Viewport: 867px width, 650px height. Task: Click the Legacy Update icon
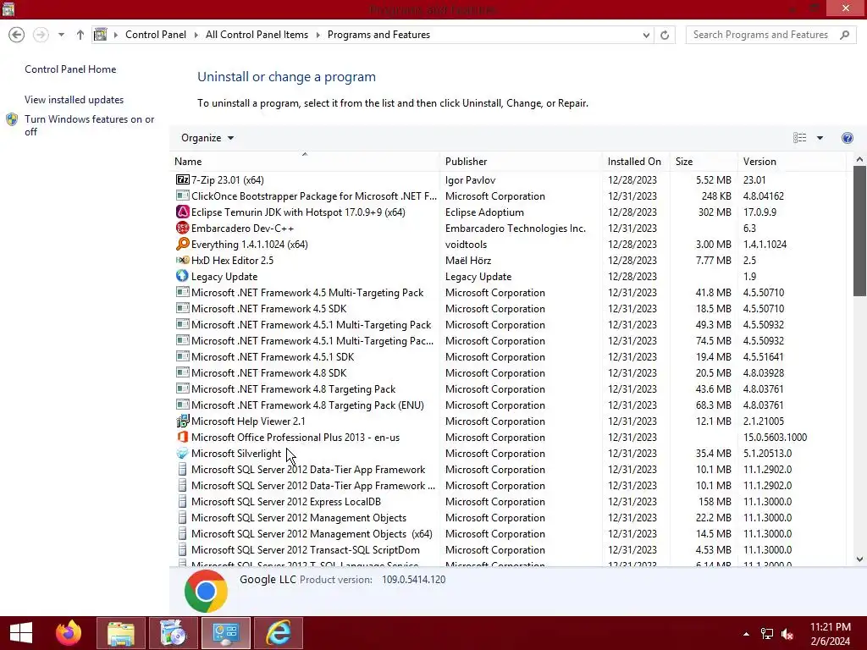tap(182, 276)
